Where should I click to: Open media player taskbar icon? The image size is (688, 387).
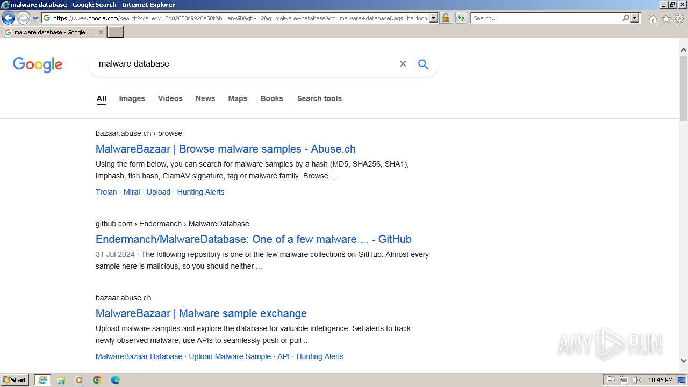coord(79,380)
